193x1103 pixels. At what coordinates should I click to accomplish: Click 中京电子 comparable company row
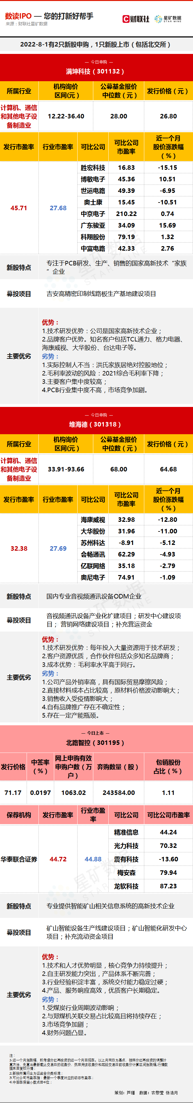click(93, 214)
